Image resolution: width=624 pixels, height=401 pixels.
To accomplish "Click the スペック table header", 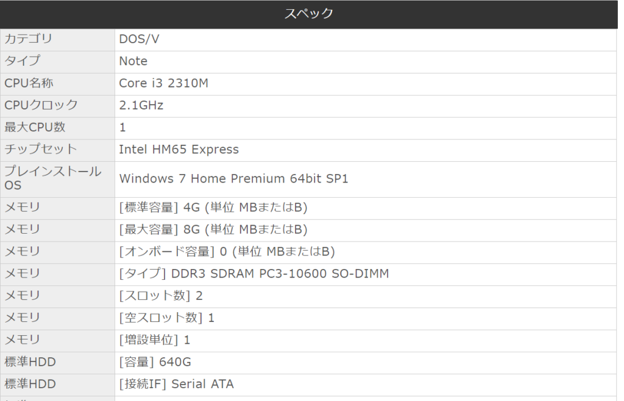I will (x=309, y=15).
